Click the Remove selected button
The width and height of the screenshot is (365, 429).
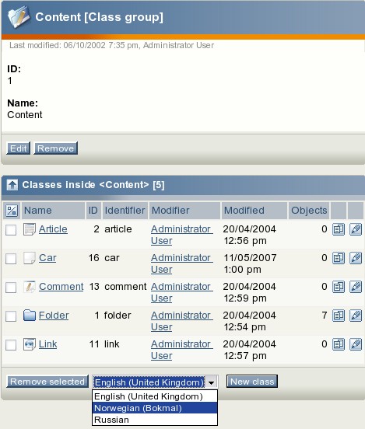47,382
